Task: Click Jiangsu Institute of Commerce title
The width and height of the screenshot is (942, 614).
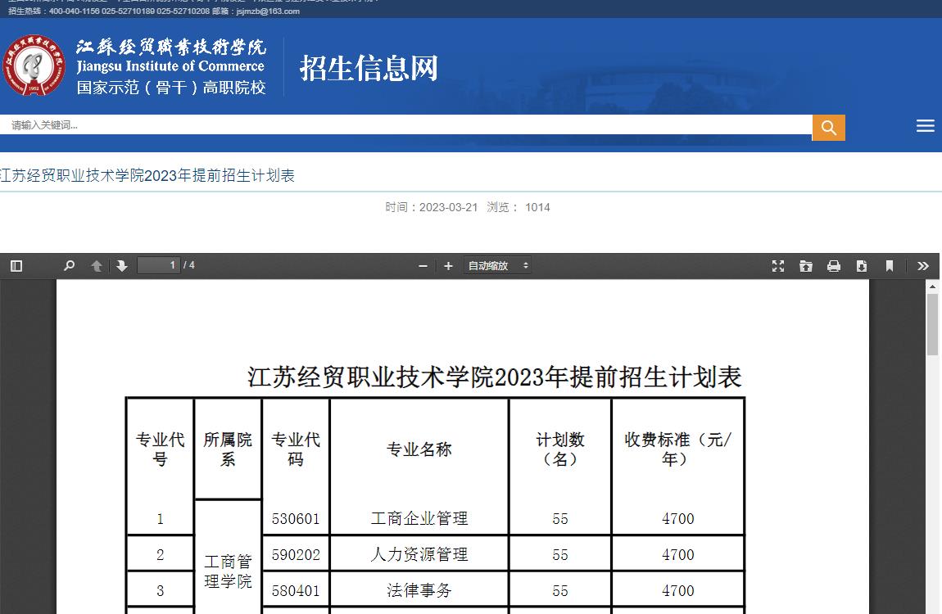Action: 170,66
